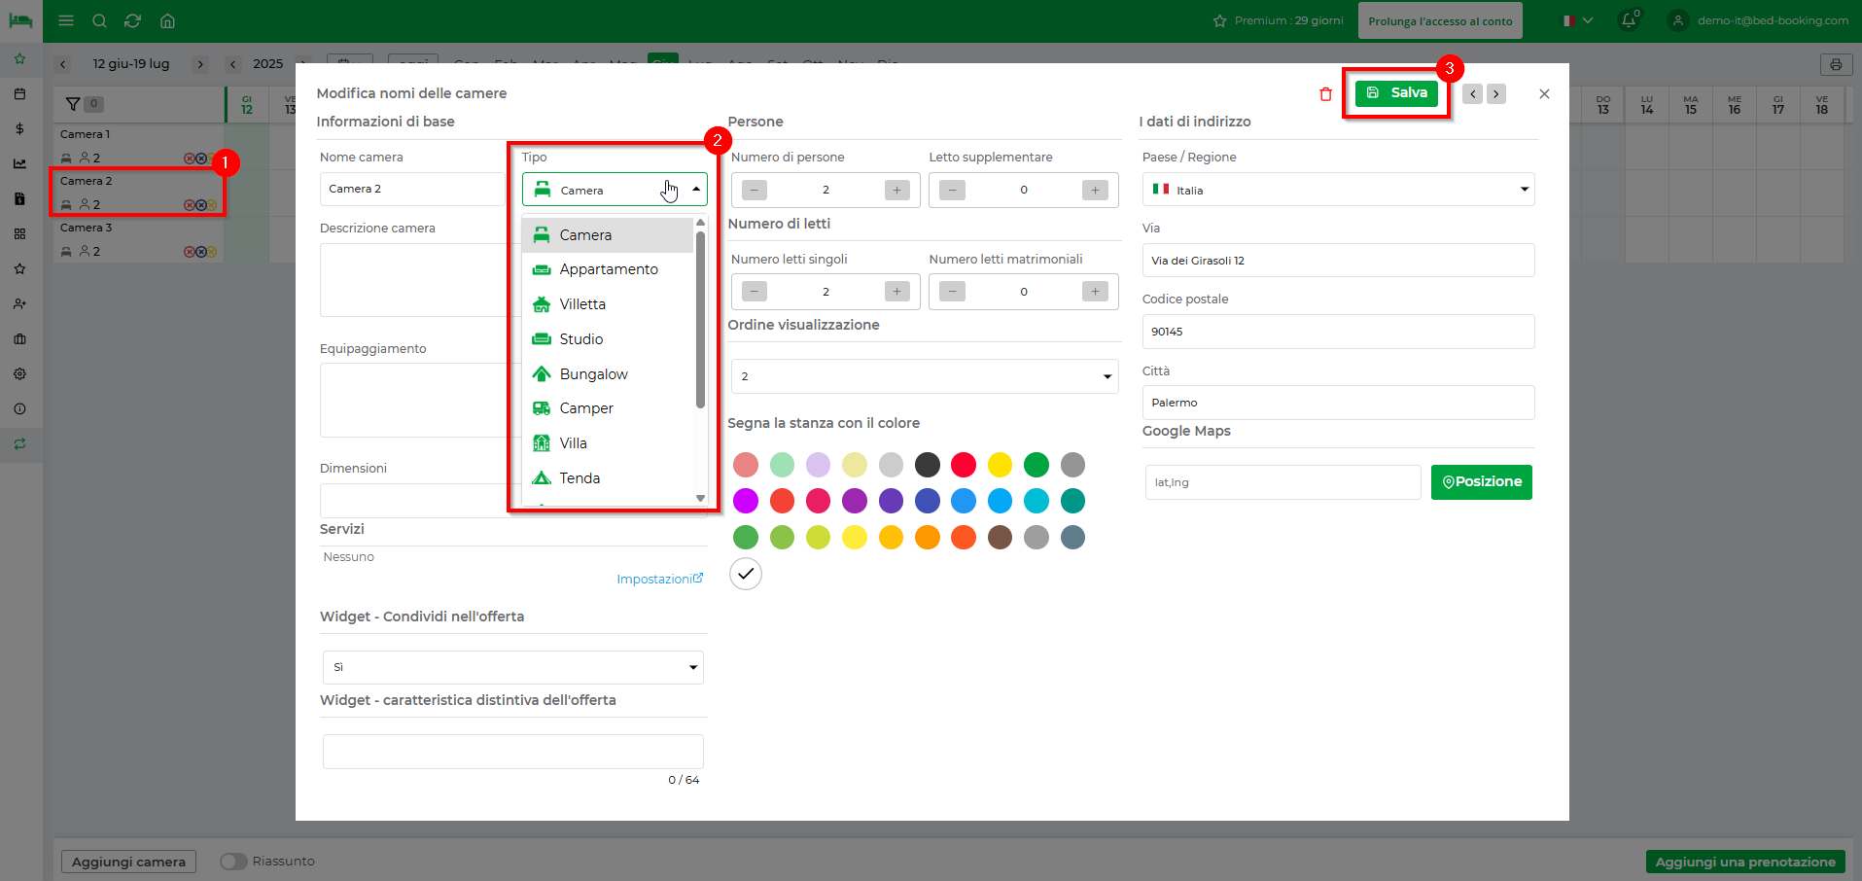Toggle the Riassunto switch
The height and width of the screenshot is (881, 1862).
[233, 862]
